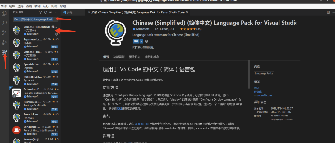The image size is (335, 143).
Task: Install the Russian Language Pack
Action: pyautogui.click(x=55, y=84)
